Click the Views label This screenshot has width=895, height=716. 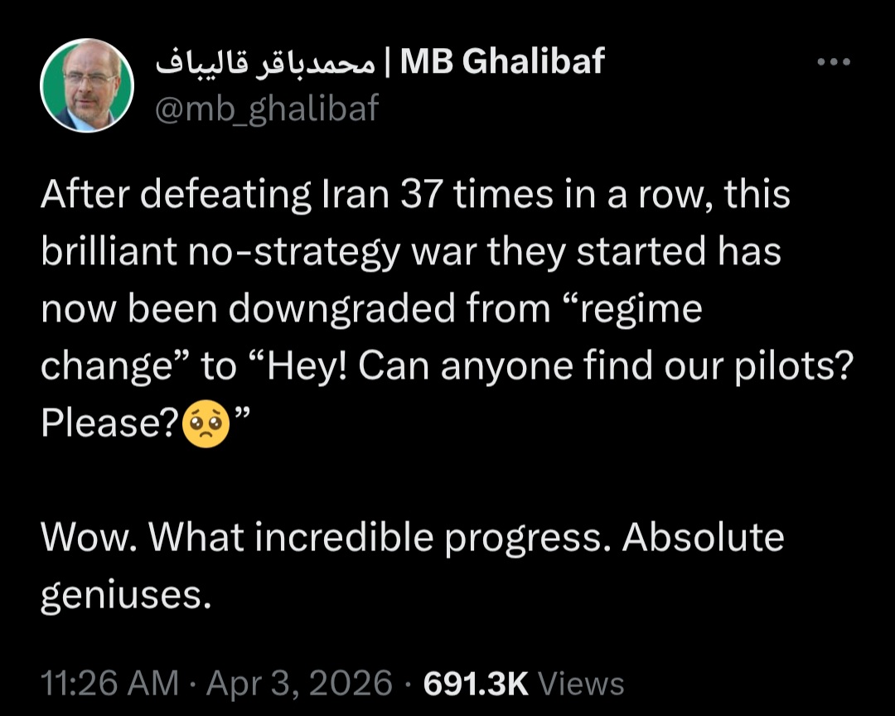pos(581,684)
